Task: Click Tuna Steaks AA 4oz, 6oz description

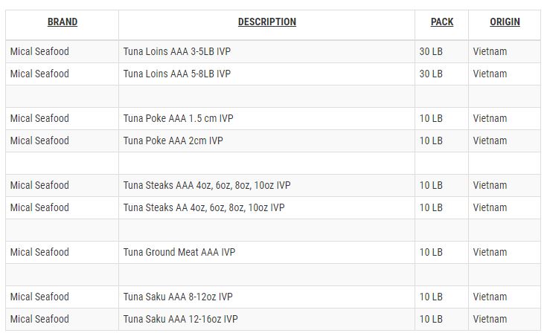Action: [204, 207]
